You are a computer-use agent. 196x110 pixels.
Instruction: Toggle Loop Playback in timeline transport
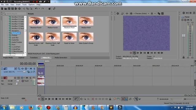[43, 99]
